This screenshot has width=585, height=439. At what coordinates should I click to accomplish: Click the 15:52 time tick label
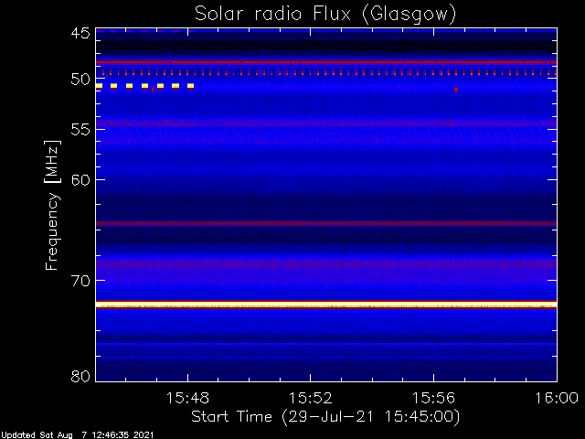tap(311, 398)
